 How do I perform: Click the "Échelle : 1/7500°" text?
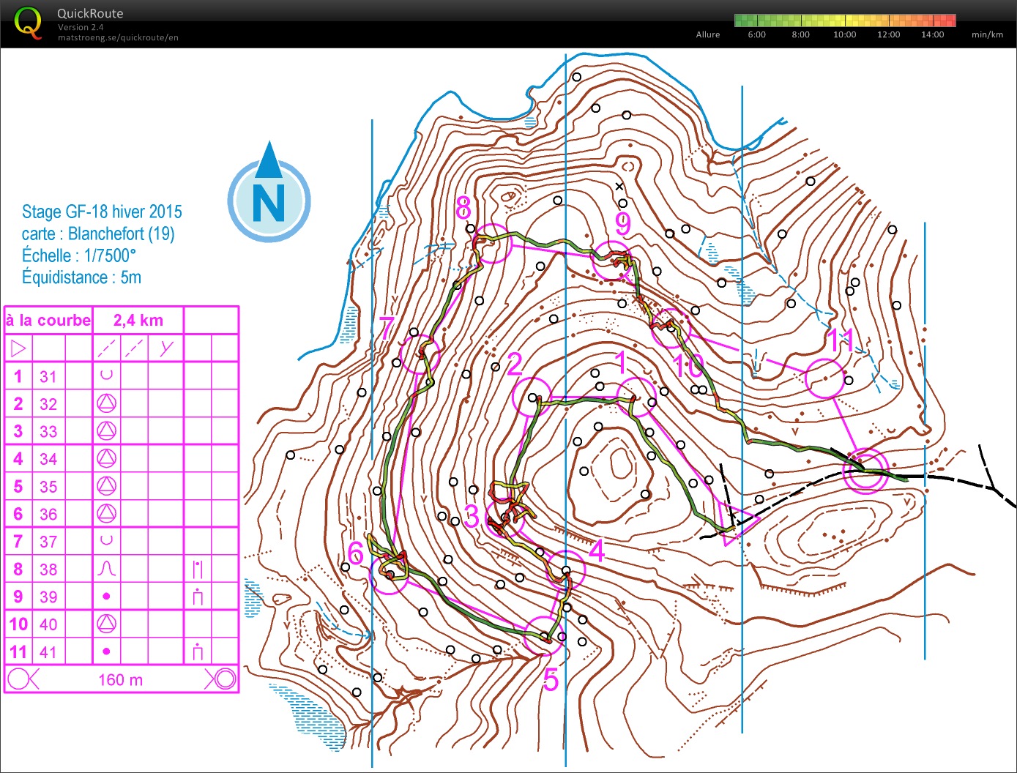79,255
